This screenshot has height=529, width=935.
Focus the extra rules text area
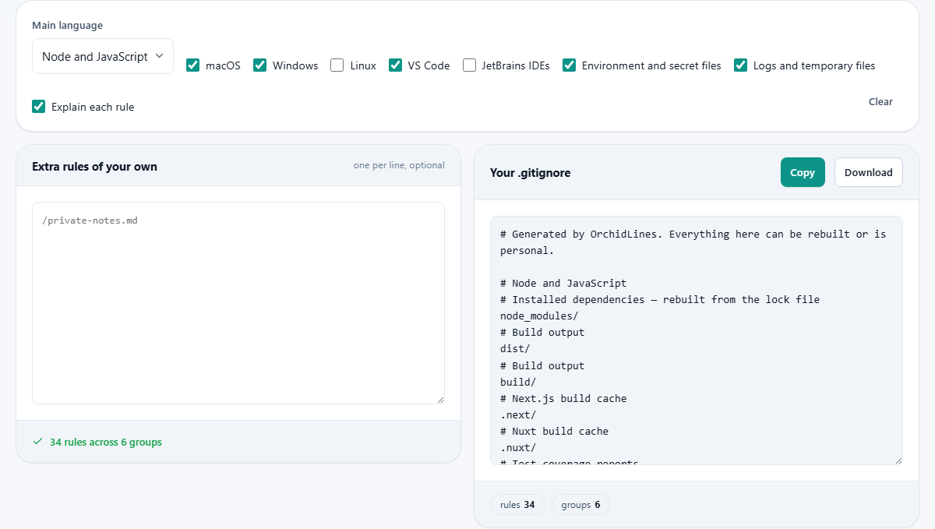click(x=238, y=303)
